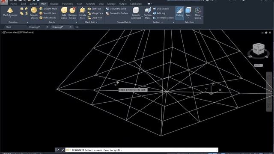Open the Visualize ribbon tab
This screenshot has width=274, height=154.
54,4
